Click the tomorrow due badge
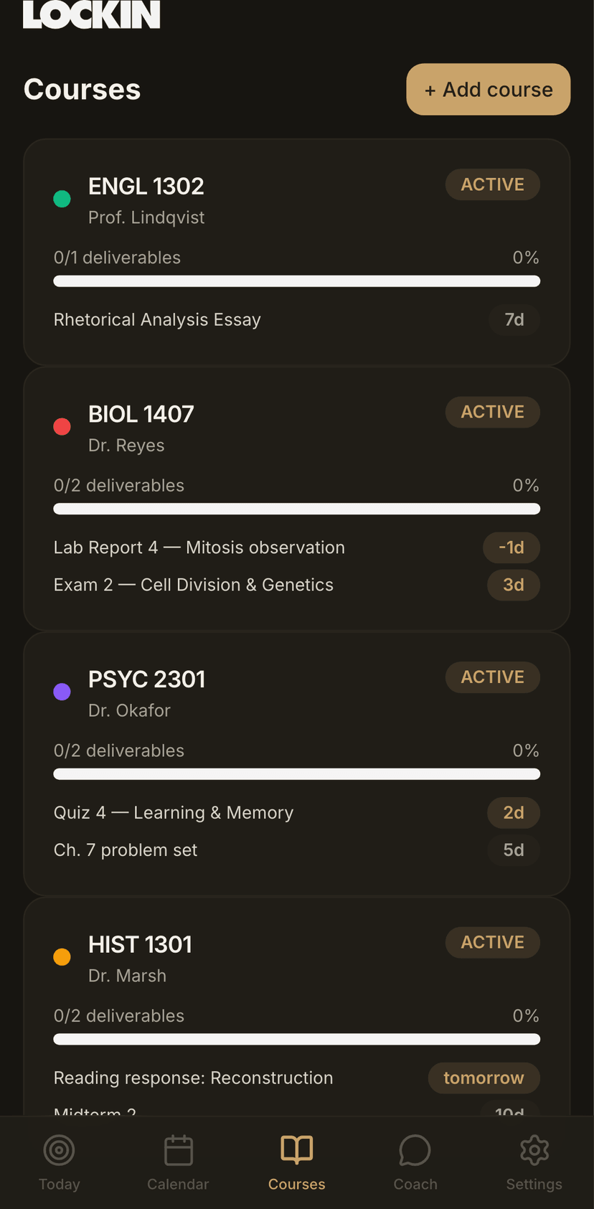The width and height of the screenshot is (594, 1209). click(484, 1078)
